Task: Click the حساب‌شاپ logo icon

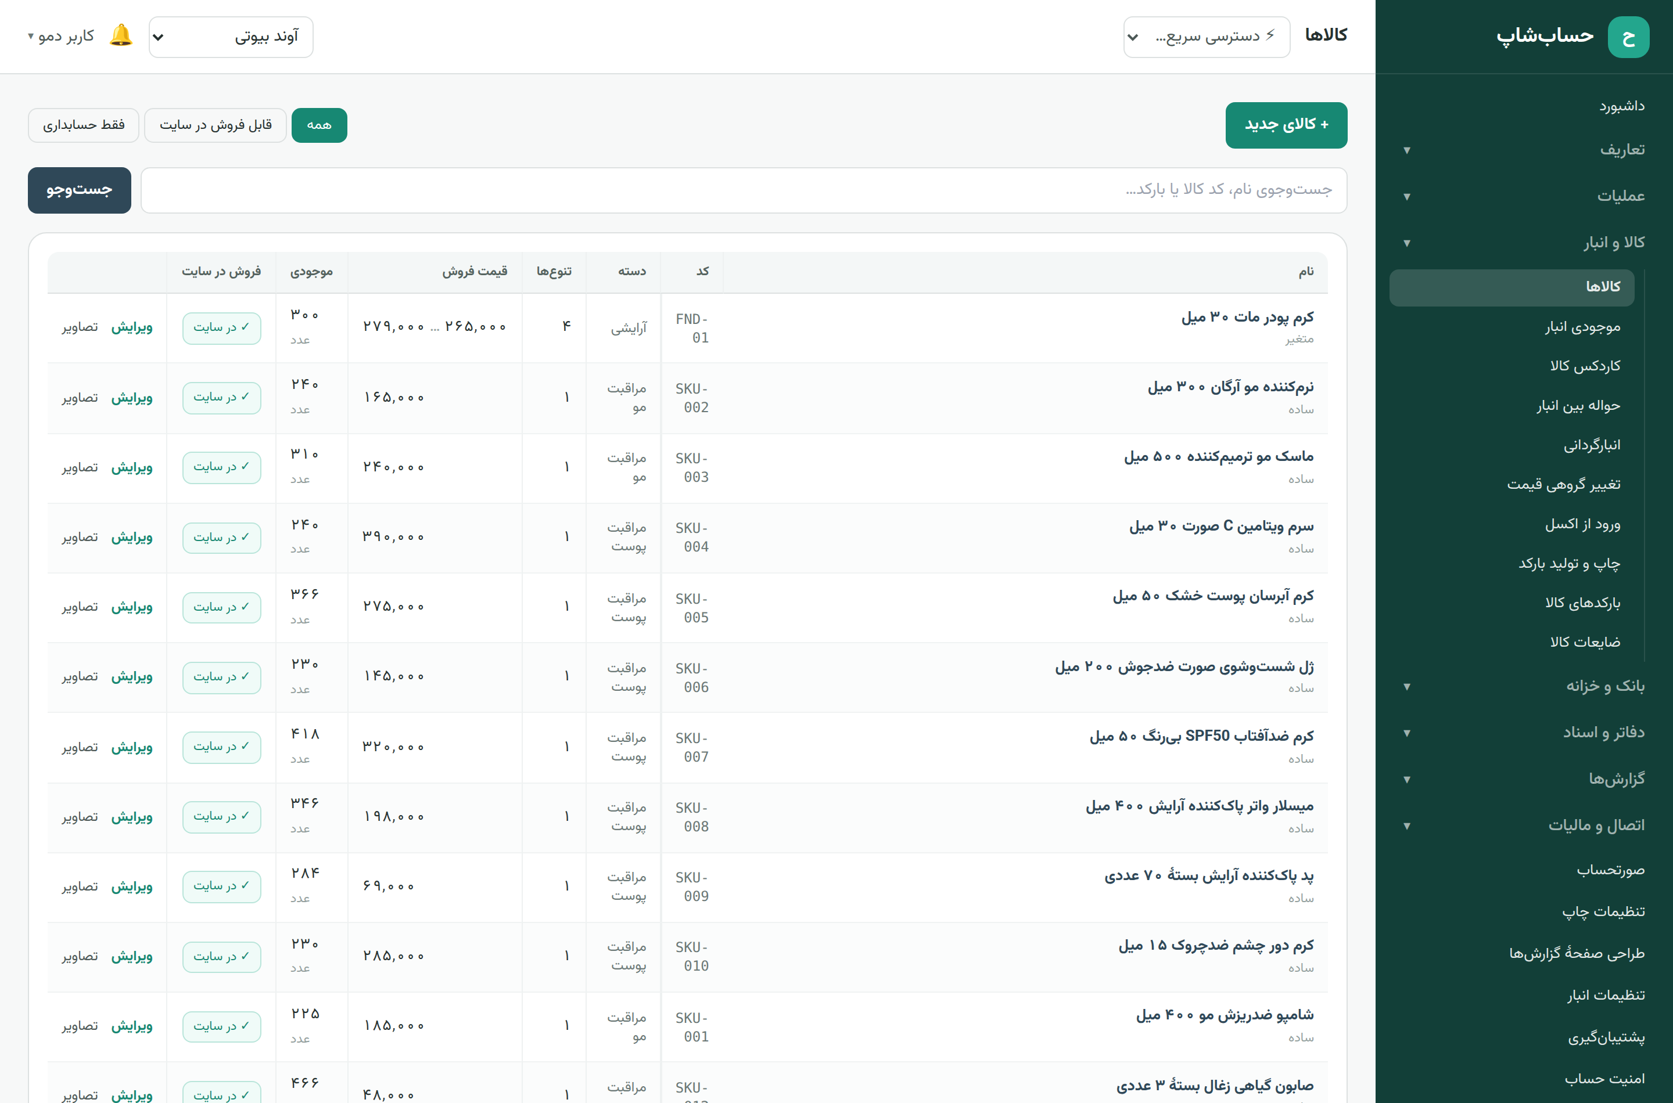Action: [1628, 37]
